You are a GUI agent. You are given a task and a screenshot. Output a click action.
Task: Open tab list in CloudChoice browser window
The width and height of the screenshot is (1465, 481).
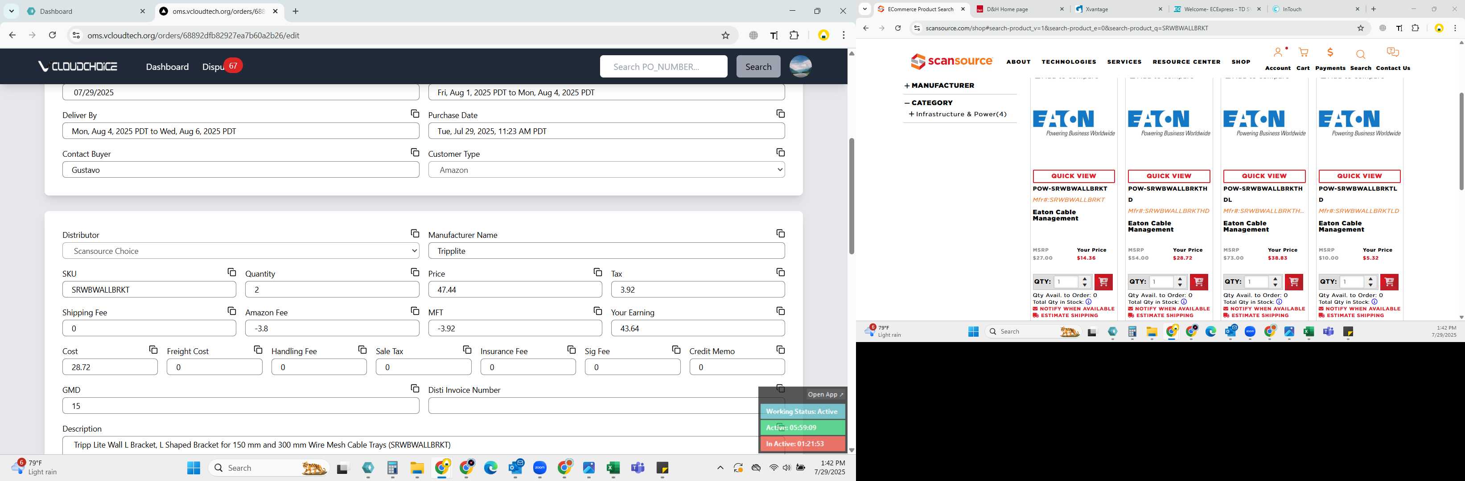click(x=12, y=12)
